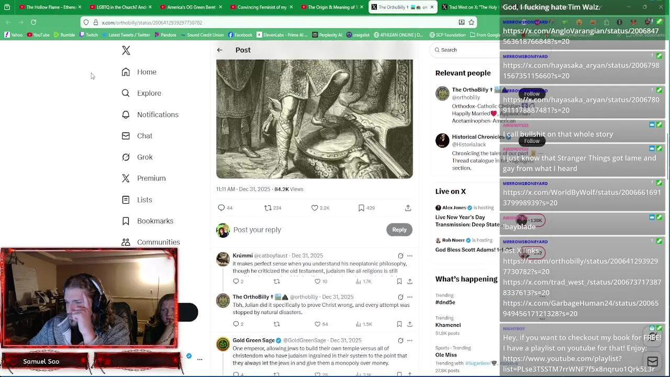The width and height of the screenshot is (670, 377).
Task: Like The OrthoBilly reply with 64 likes
Action: click(321, 324)
